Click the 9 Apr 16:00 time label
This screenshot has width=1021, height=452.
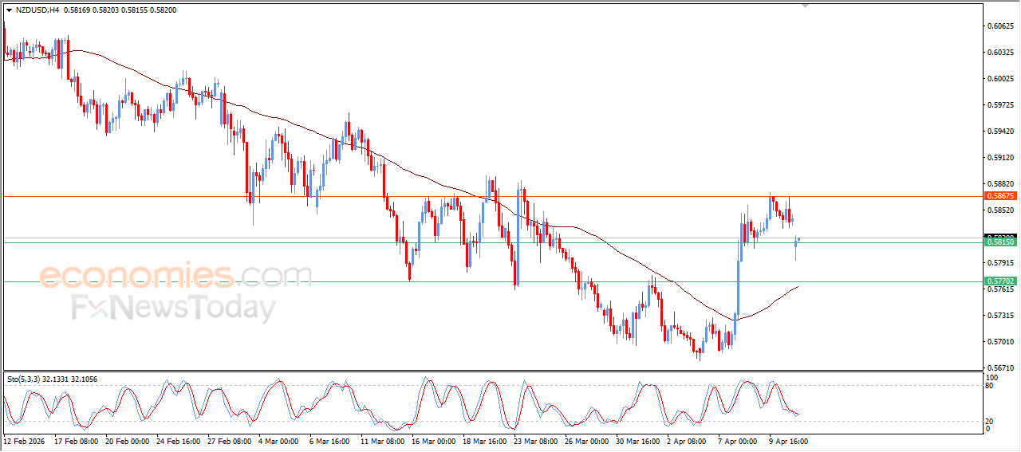(x=790, y=440)
